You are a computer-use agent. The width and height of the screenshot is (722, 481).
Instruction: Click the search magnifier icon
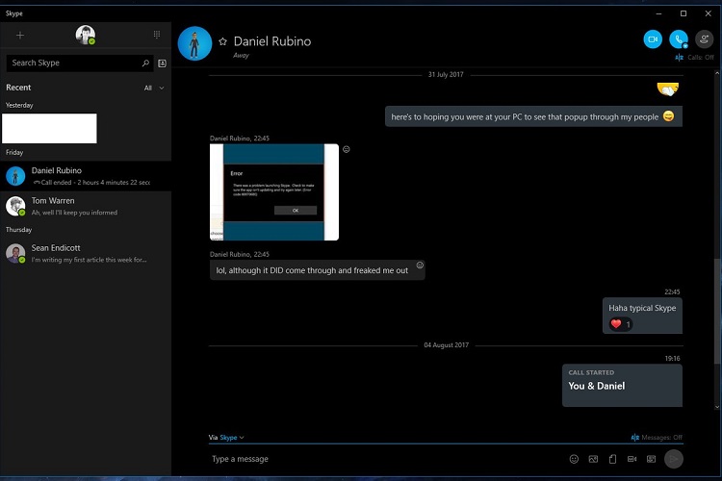tap(145, 63)
